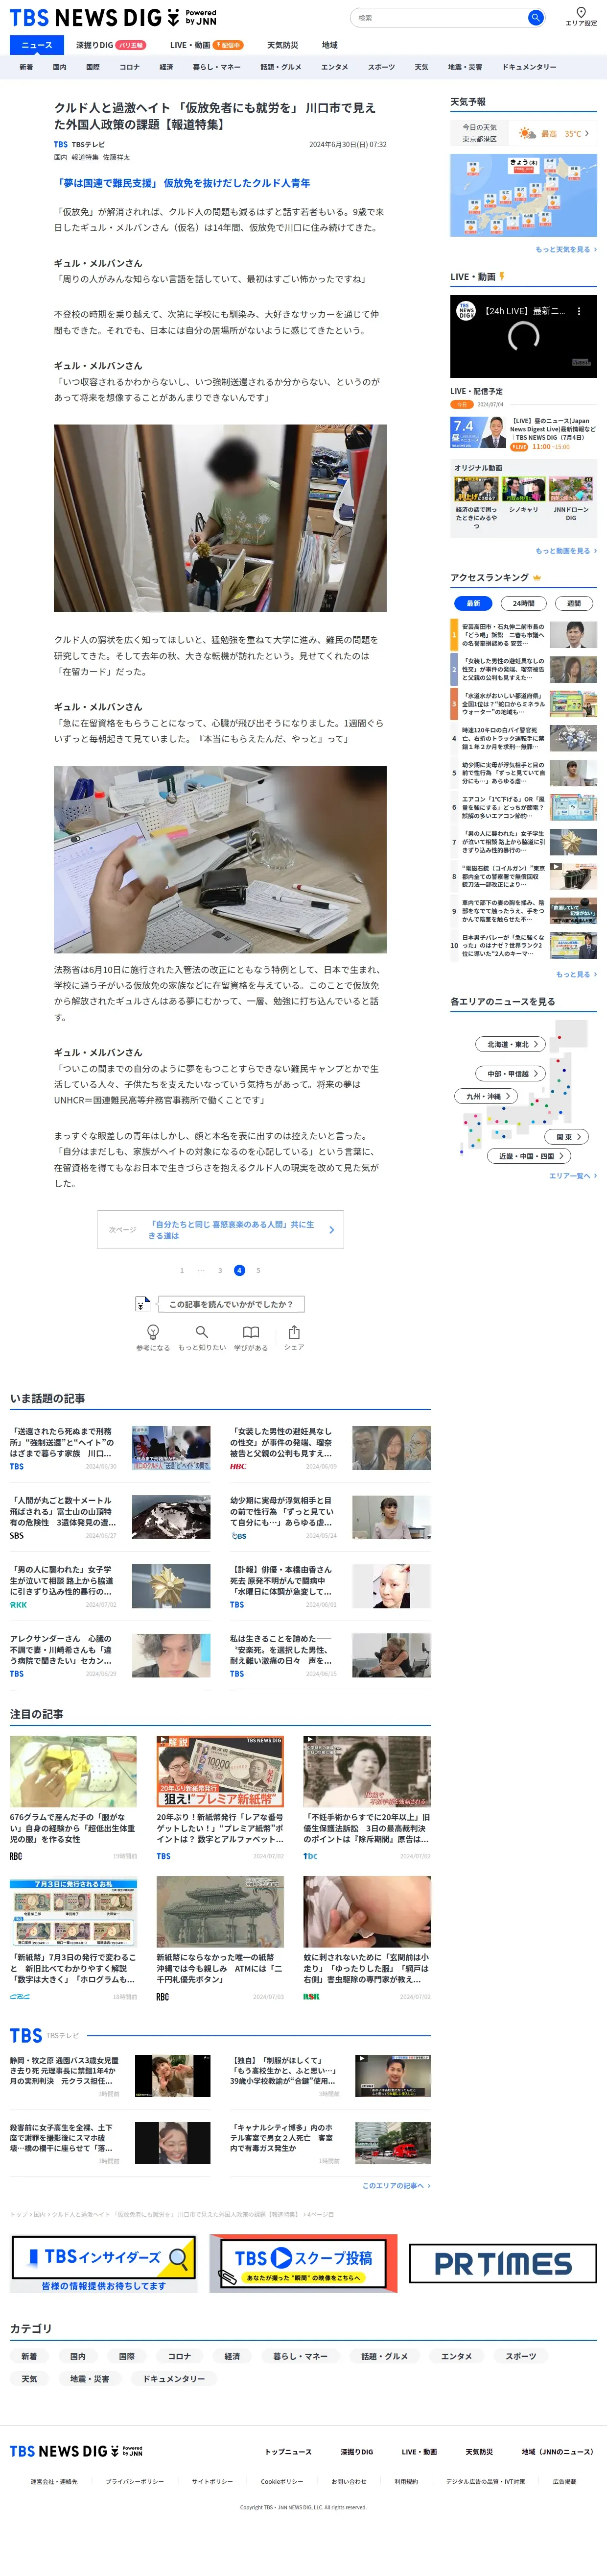Open 国内 in sub navigation bar
Image resolution: width=607 pixels, height=2576 pixels.
(x=60, y=67)
